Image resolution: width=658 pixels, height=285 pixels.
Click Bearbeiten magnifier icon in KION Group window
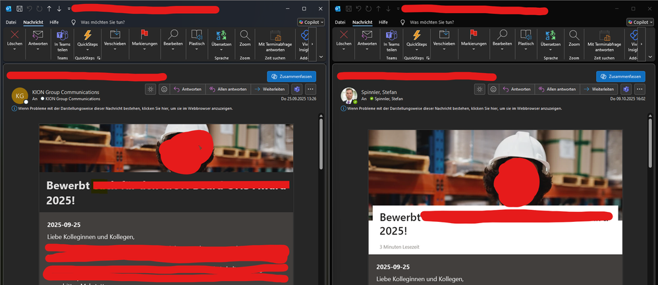click(x=173, y=34)
